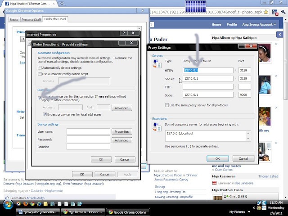Click the network connection tray icon
This screenshot has width=288, height=216.
[259, 202]
